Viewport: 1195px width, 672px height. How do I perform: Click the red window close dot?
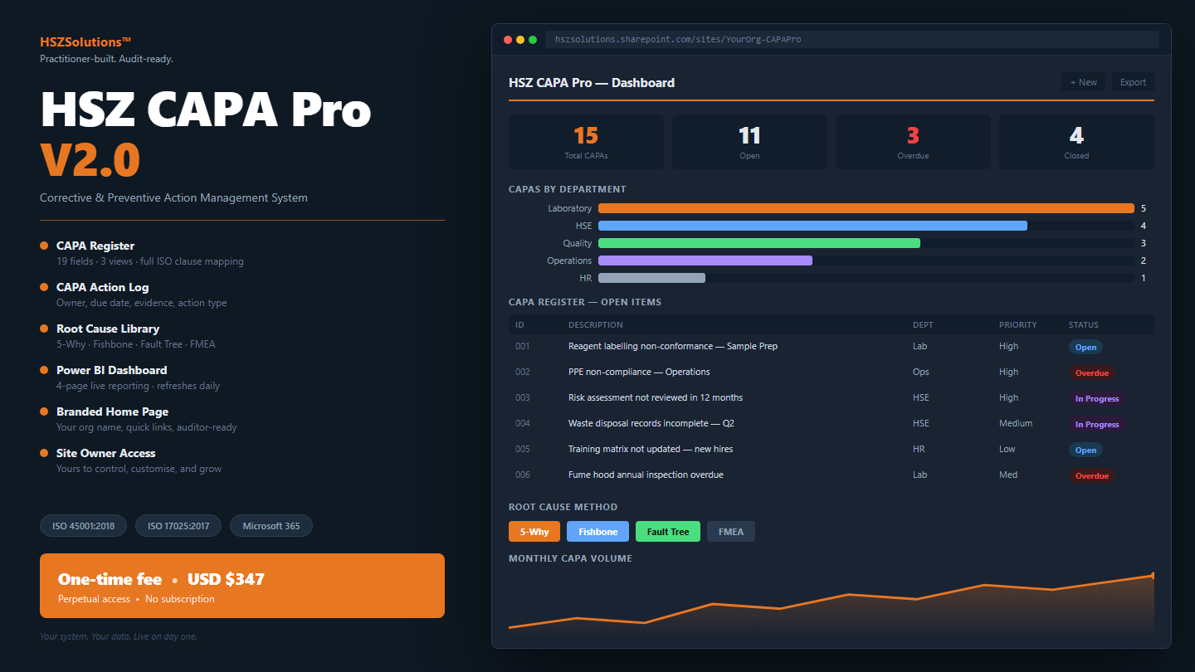pyautogui.click(x=508, y=39)
